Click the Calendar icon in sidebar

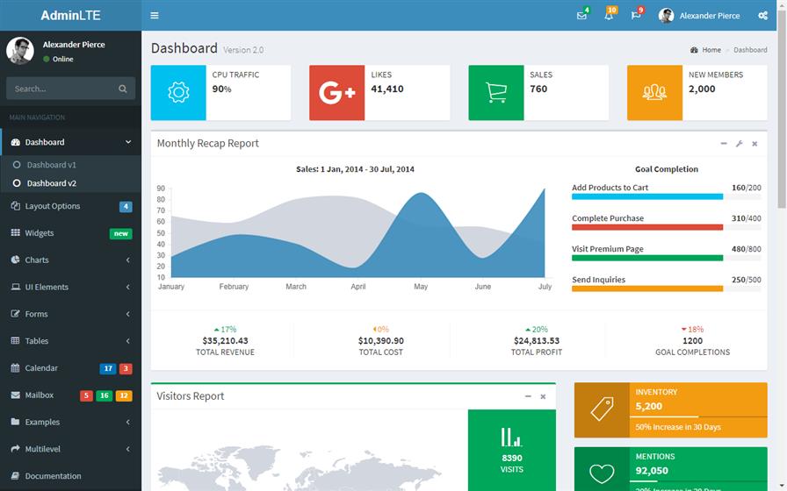click(x=16, y=367)
